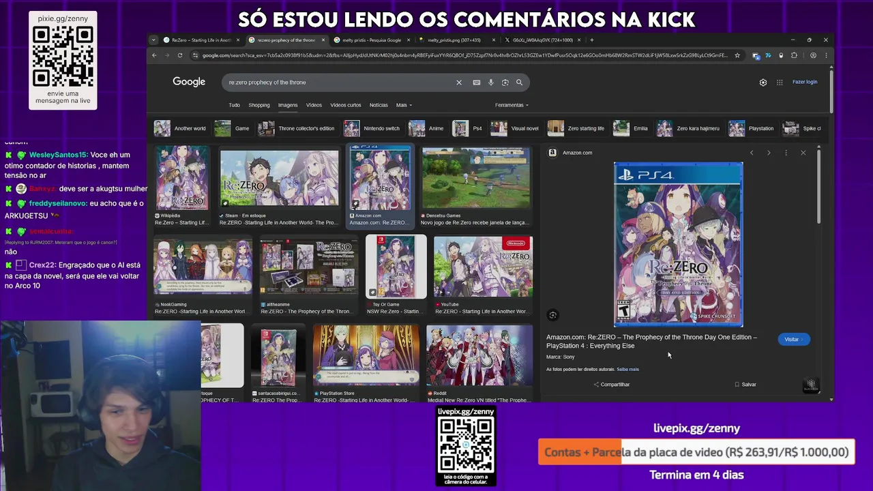This screenshot has width=873, height=491.
Task: Go back in browser history
Action: click(154, 55)
